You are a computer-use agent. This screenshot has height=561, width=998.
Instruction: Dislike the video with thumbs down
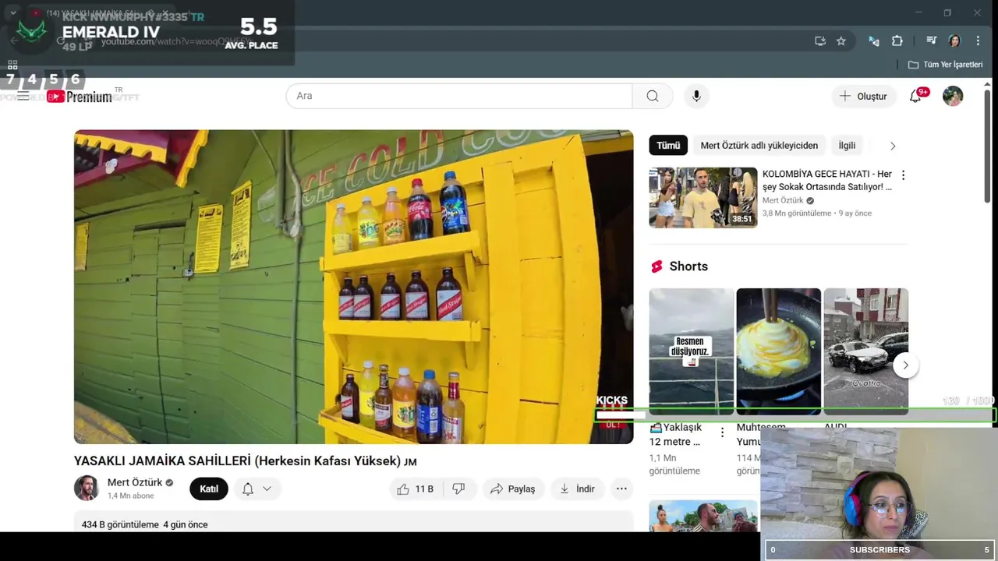click(x=460, y=489)
